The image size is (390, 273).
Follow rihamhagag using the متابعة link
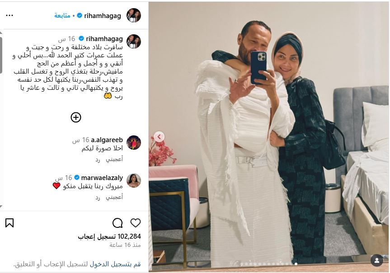[x=62, y=16]
